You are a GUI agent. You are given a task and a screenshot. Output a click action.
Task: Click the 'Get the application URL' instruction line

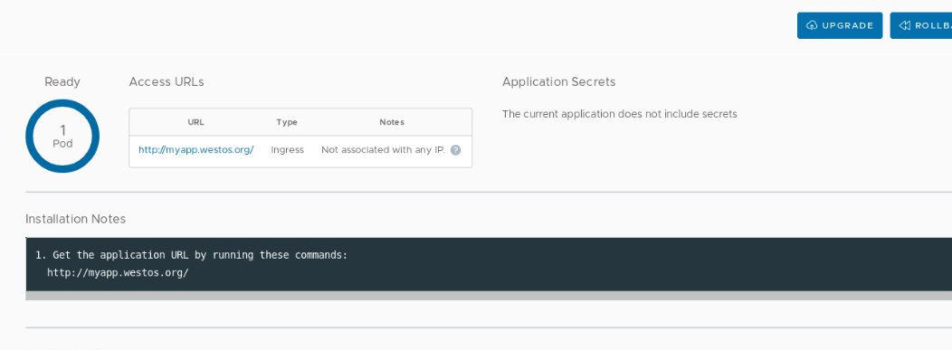[191, 255]
